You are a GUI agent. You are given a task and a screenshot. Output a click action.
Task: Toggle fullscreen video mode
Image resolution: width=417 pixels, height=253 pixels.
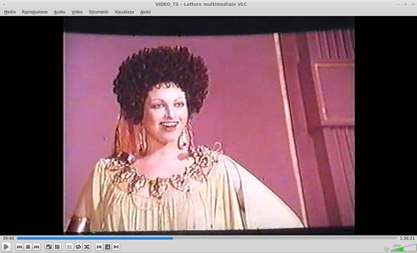49,247
